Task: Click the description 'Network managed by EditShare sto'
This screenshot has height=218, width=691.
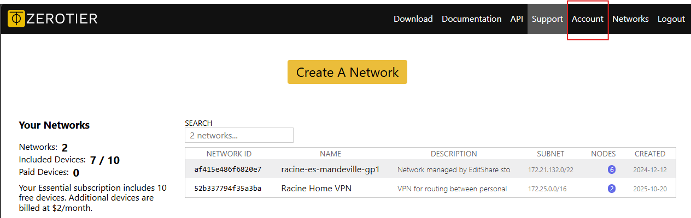Action: [454, 169]
